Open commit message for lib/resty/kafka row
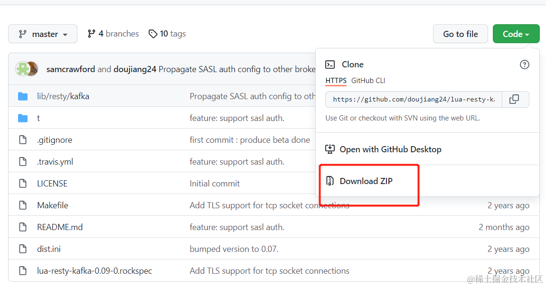The image size is (546, 287). point(253,96)
